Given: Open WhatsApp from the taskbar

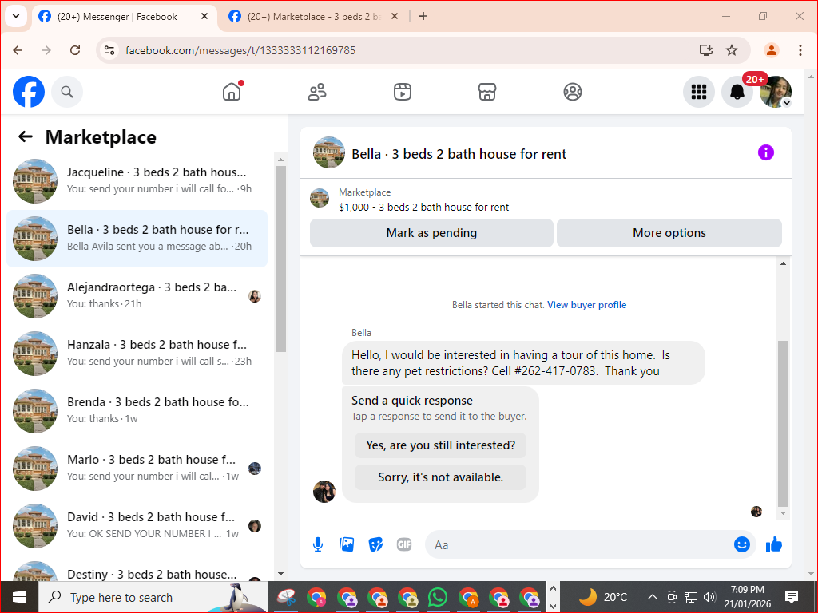Looking at the screenshot, I should pyautogui.click(x=438, y=597).
